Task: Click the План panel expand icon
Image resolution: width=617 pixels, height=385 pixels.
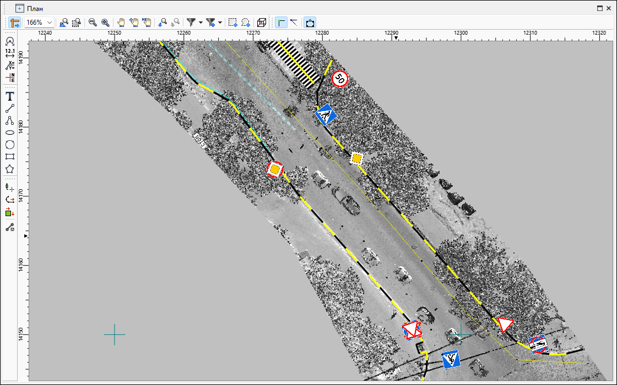Action: coord(20,8)
